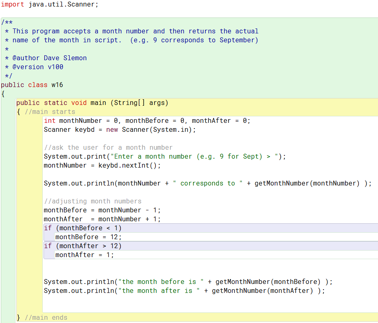The height and width of the screenshot is (323, 378).
Task: Click the println 'the month before is' line
Action: tap(188, 282)
